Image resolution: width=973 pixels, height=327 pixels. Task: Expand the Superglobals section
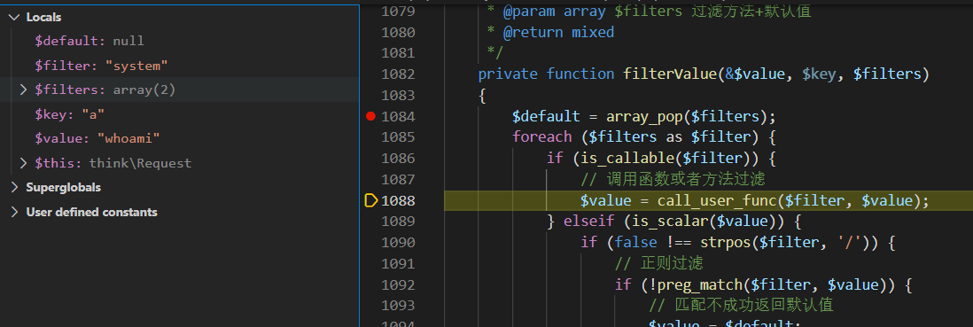pos(15,187)
